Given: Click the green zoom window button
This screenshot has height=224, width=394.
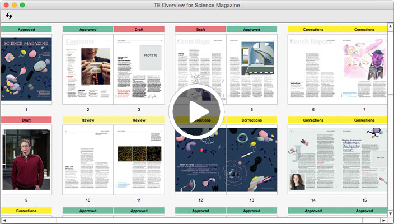Looking at the screenshot, I should [x=22, y=5].
